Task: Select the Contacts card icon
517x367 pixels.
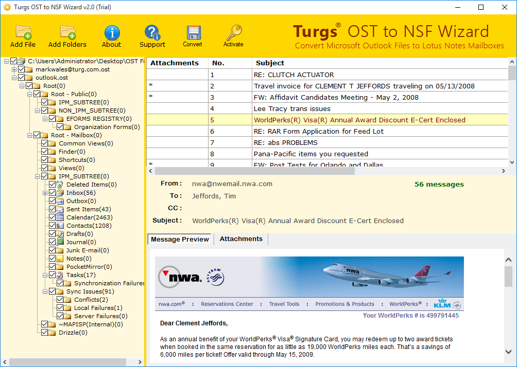Action: [x=60, y=226]
